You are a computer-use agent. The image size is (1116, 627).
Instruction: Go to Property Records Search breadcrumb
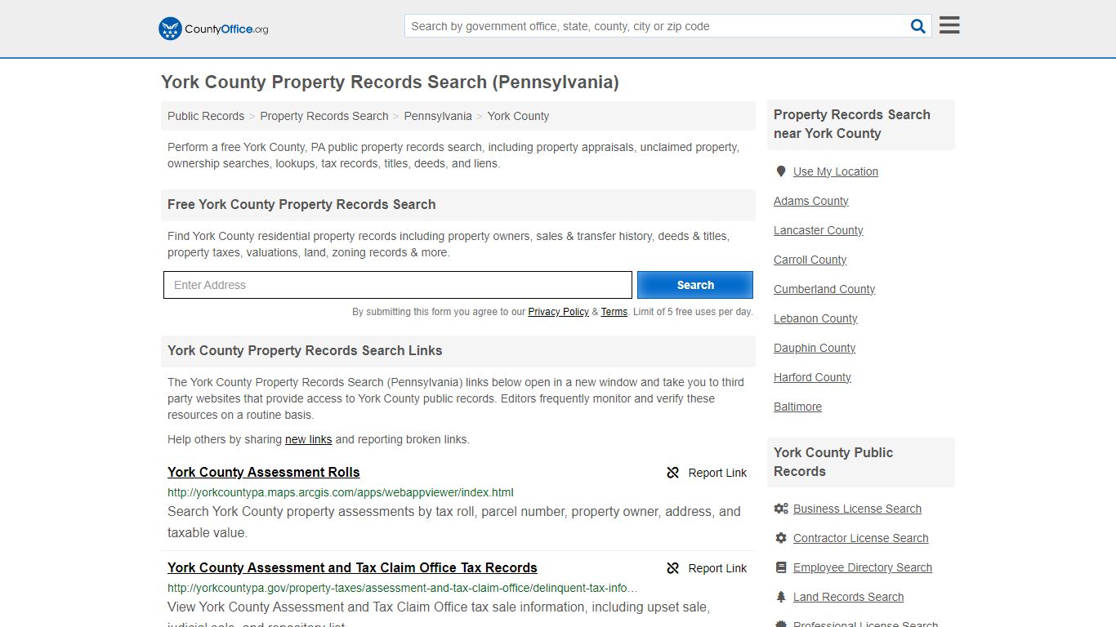(x=324, y=116)
